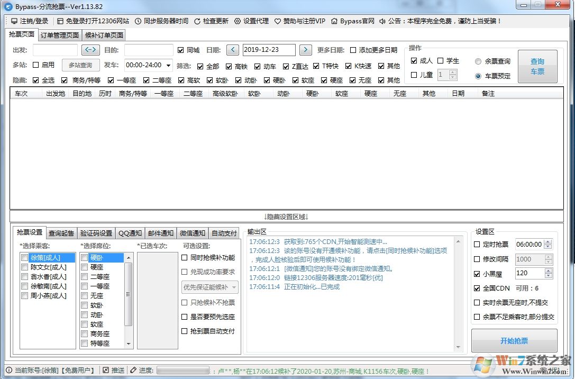Click the 查询车票 button
The image size is (575, 379).
tap(537, 65)
